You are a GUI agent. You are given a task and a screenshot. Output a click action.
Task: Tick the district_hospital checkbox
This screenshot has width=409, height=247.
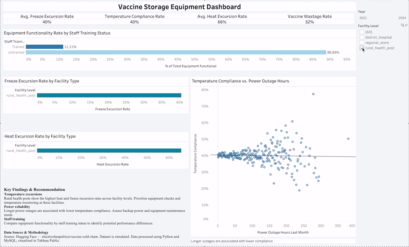[x=362, y=37]
